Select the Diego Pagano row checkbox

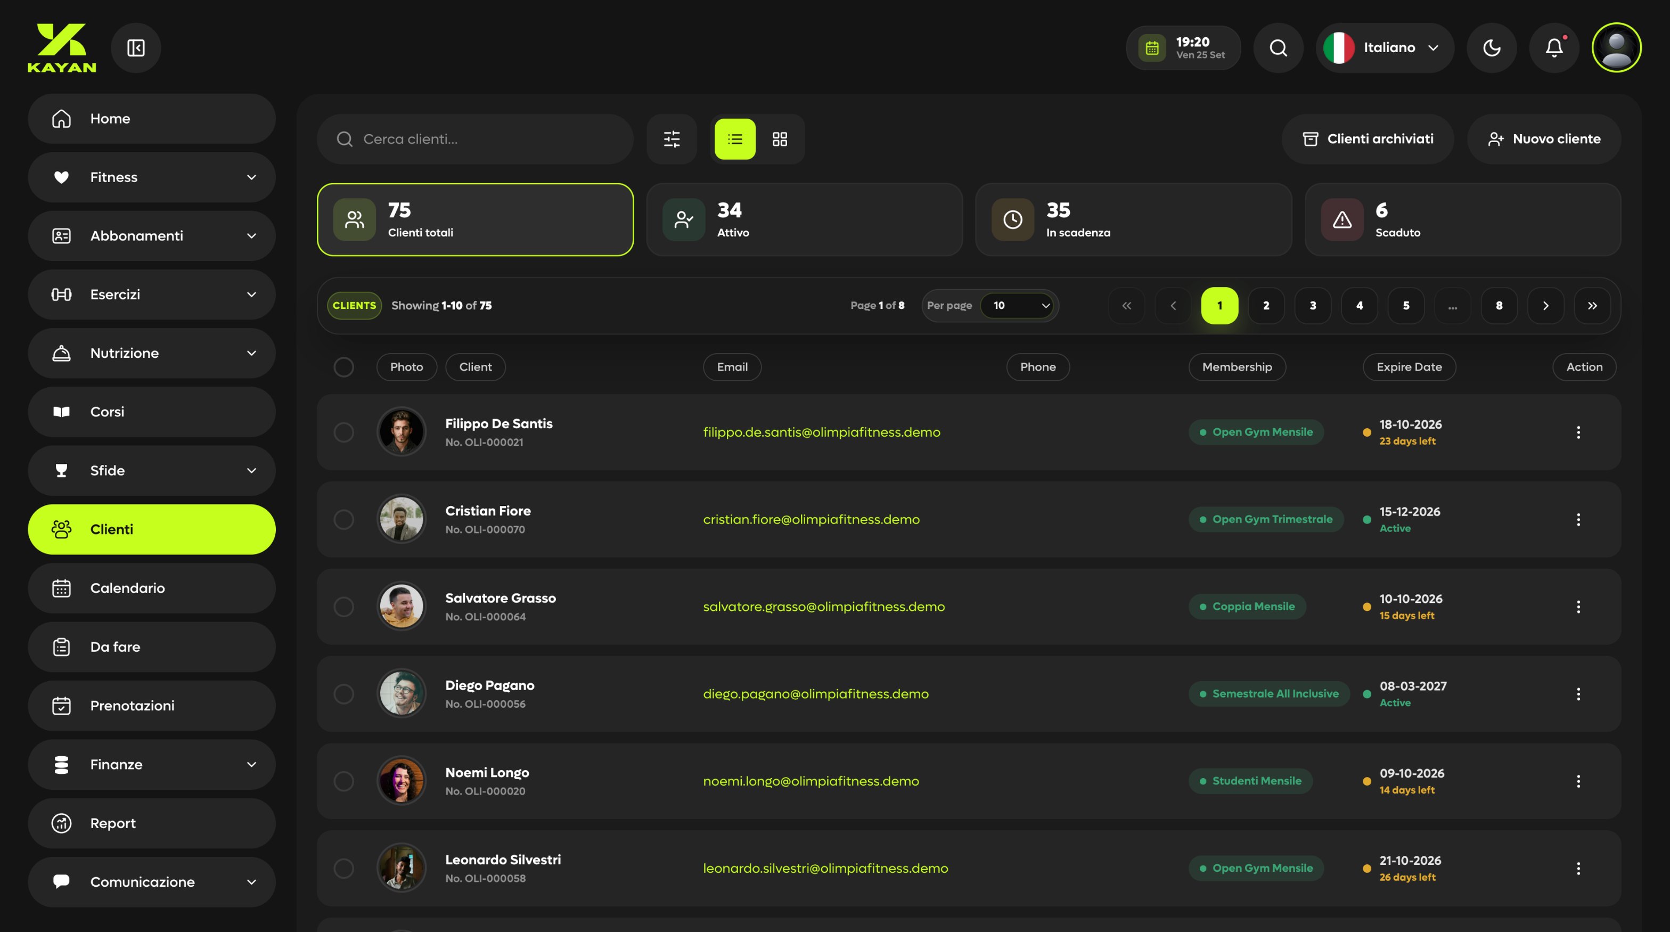point(343,693)
